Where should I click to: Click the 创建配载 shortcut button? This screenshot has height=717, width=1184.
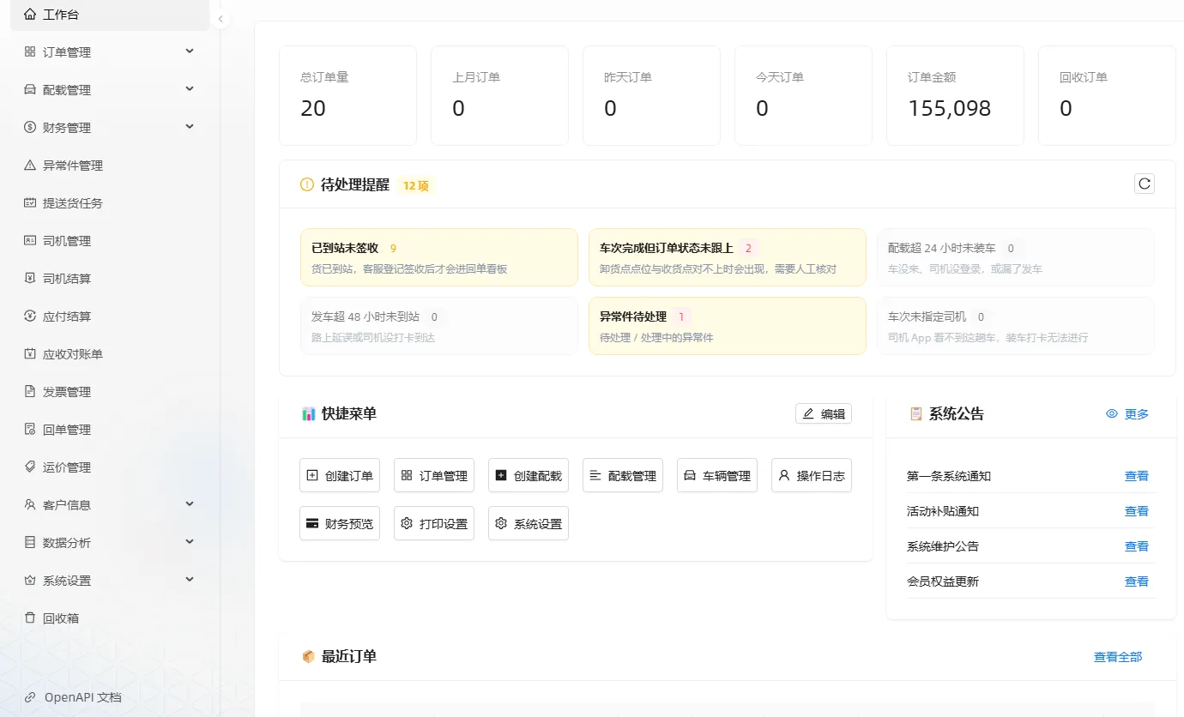[529, 475]
